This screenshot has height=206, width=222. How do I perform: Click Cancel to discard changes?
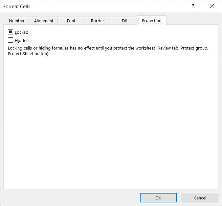(x=200, y=198)
